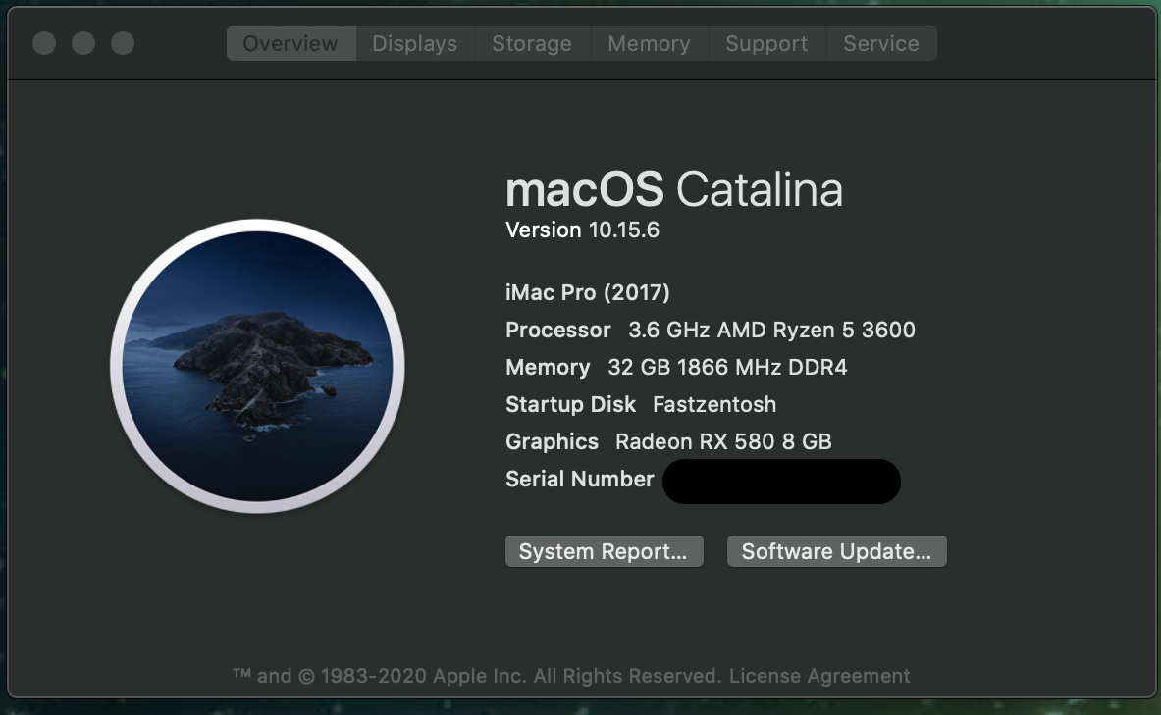Click Version 10.15.6 to reveal build number
The width and height of the screenshot is (1161, 715).
[583, 230]
